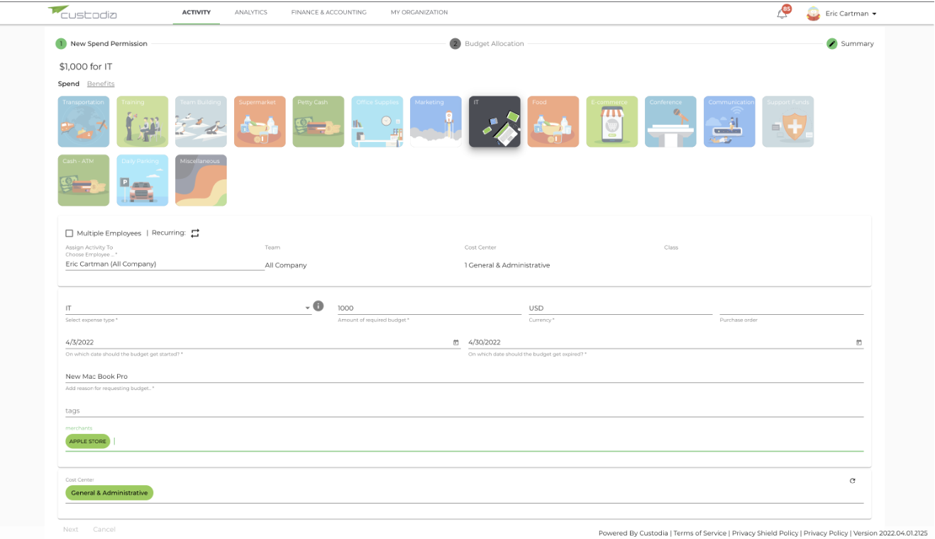The height and width of the screenshot is (539, 935).
Task: Open the notifications bell icon
Action: coord(782,13)
